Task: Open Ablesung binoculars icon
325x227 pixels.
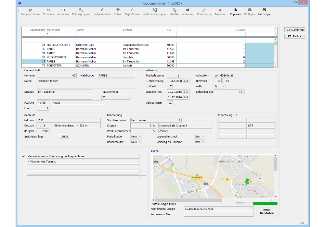Action: pyautogui.click(x=188, y=12)
